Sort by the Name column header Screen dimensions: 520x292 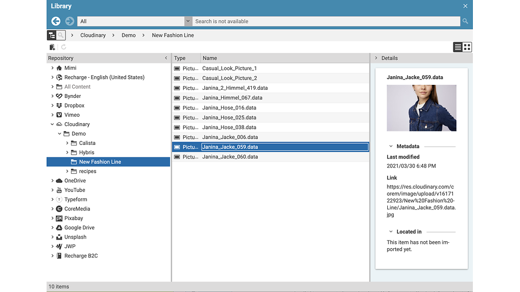click(x=285, y=58)
